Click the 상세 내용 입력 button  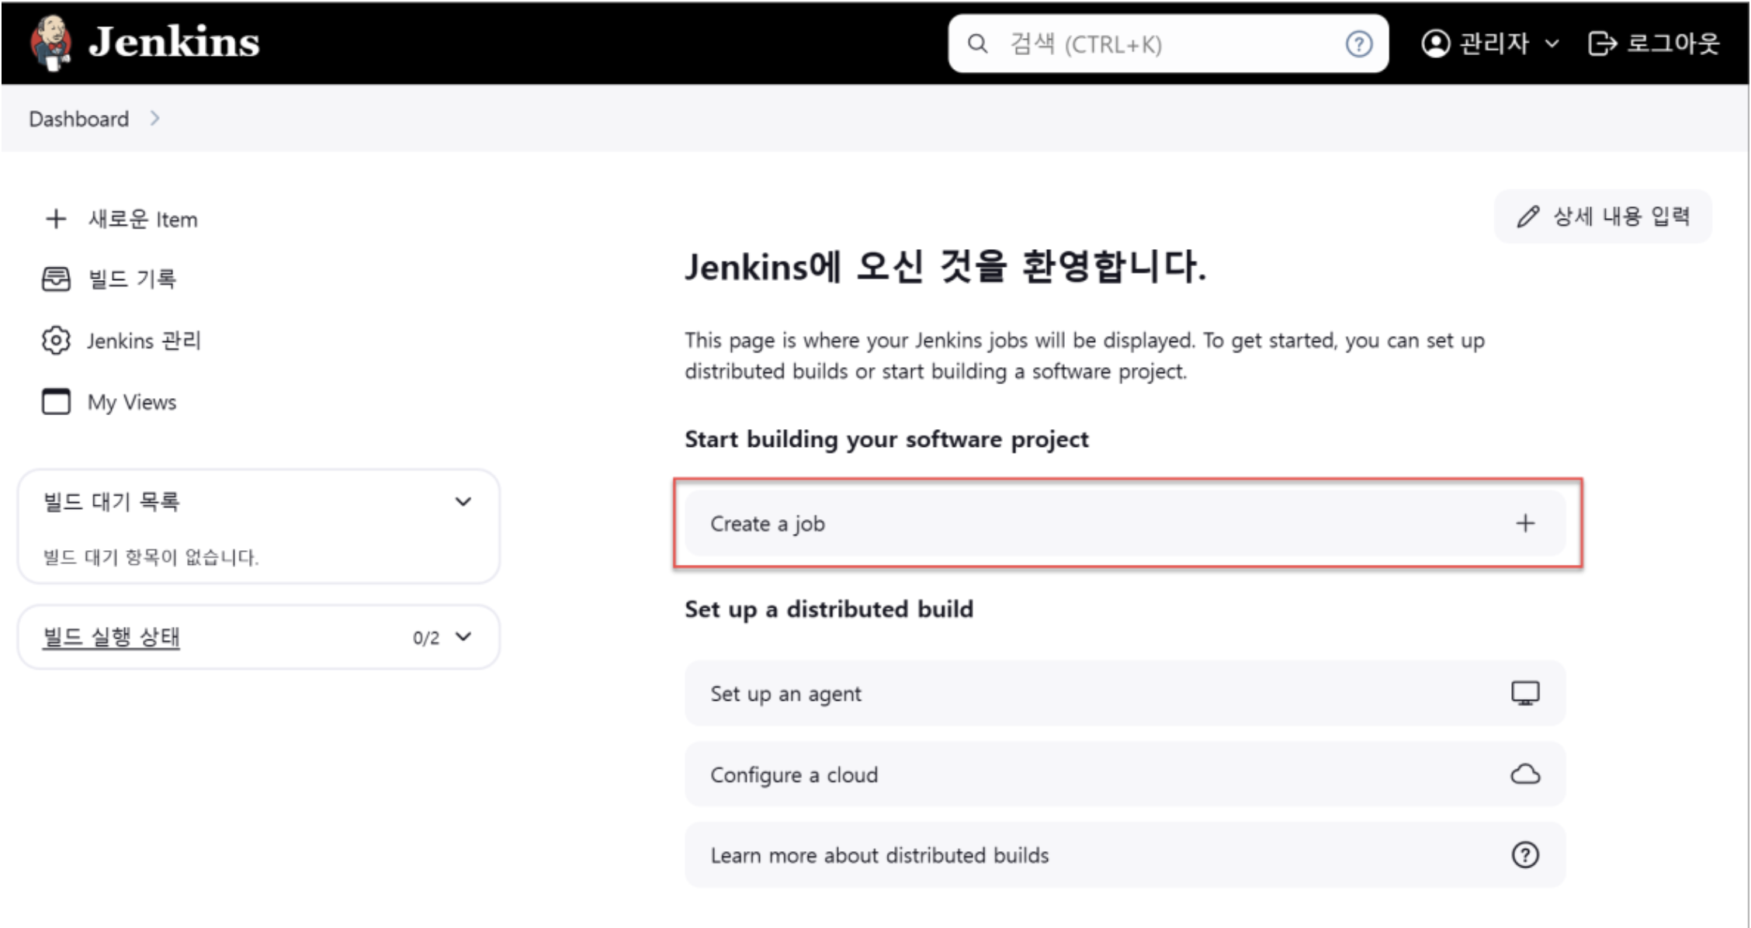coord(1604,216)
